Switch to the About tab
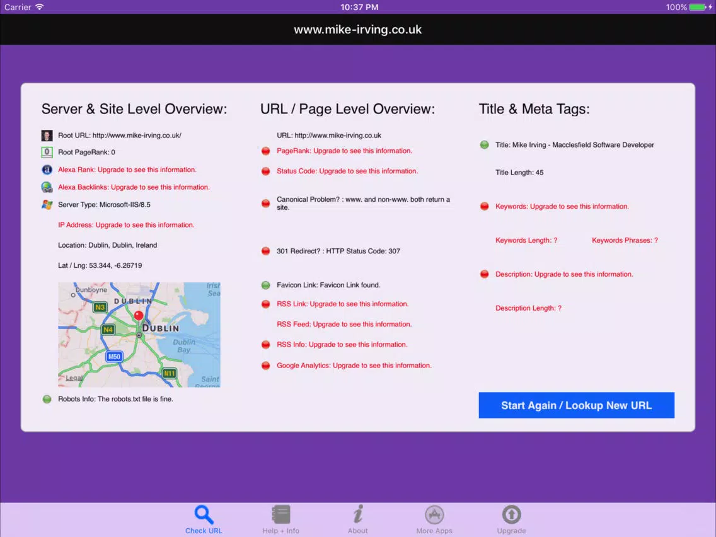This screenshot has height=537, width=716. (357, 519)
